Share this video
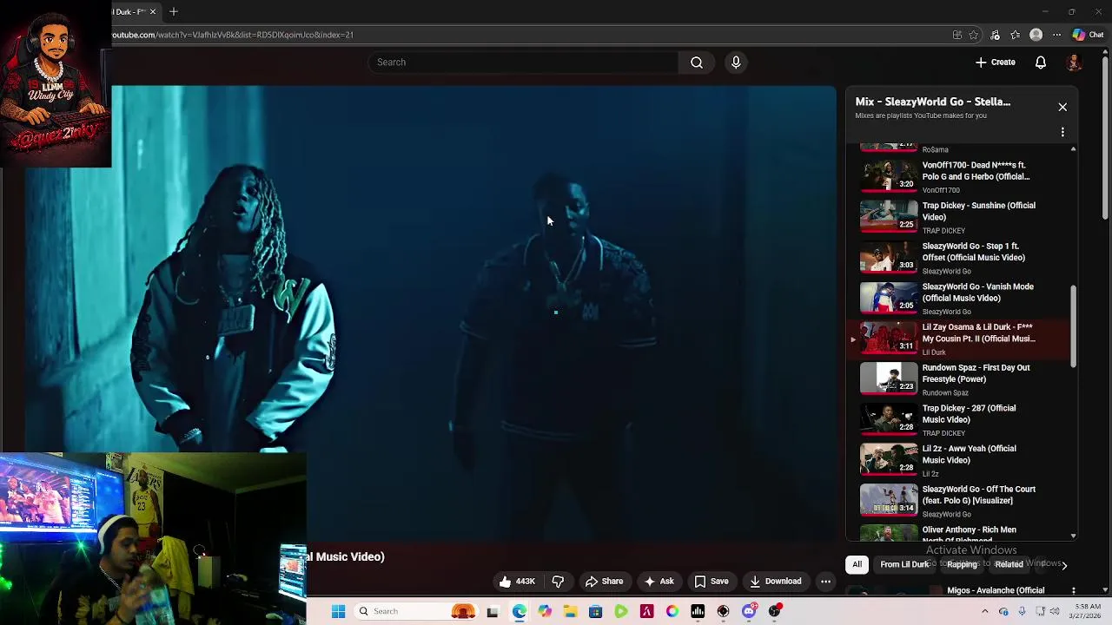The height and width of the screenshot is (625, 1112). [x=604, y=582]
